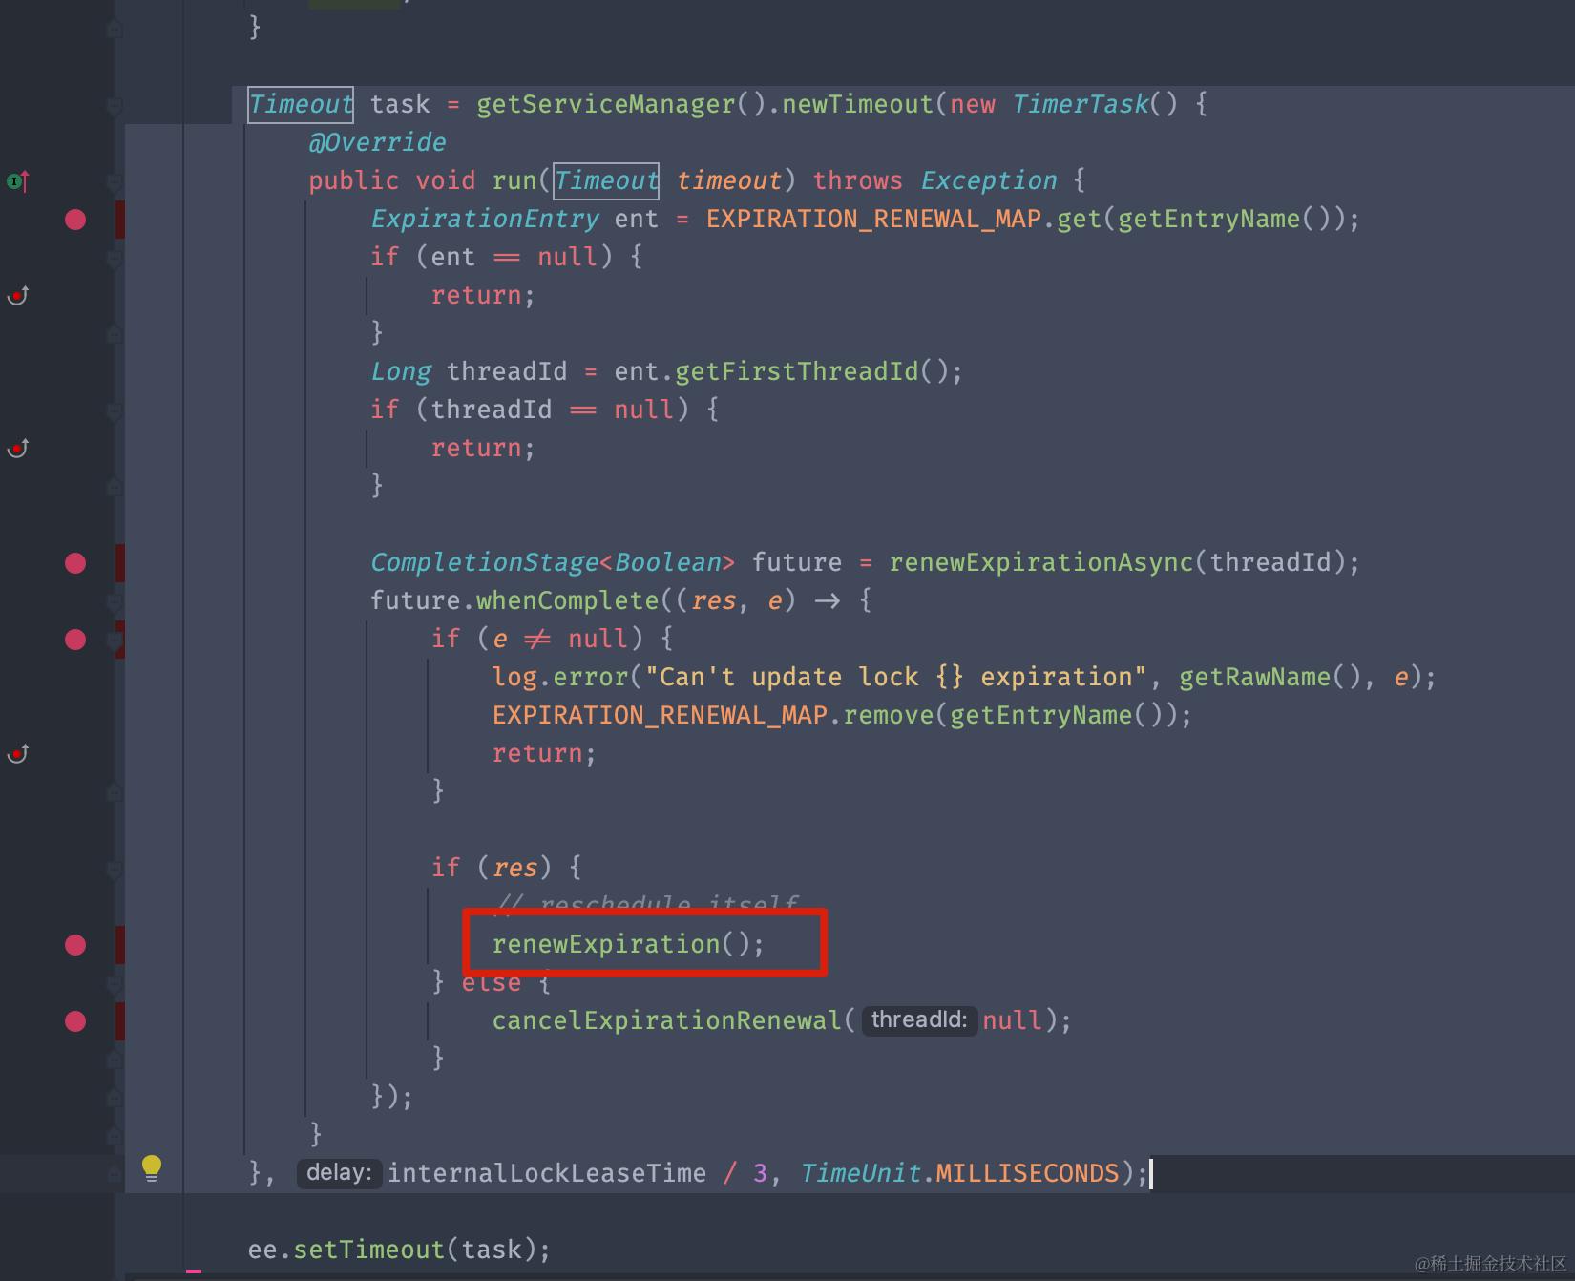The height and width of the screenshot is (1281, 1575).
Task: Toggle breakpoint on renewExpiration() line
Action: (75, 945)
